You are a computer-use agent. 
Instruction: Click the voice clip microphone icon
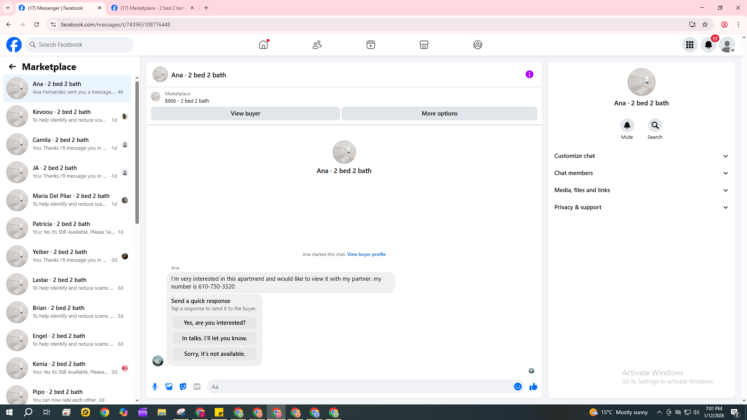pos(155,387)
